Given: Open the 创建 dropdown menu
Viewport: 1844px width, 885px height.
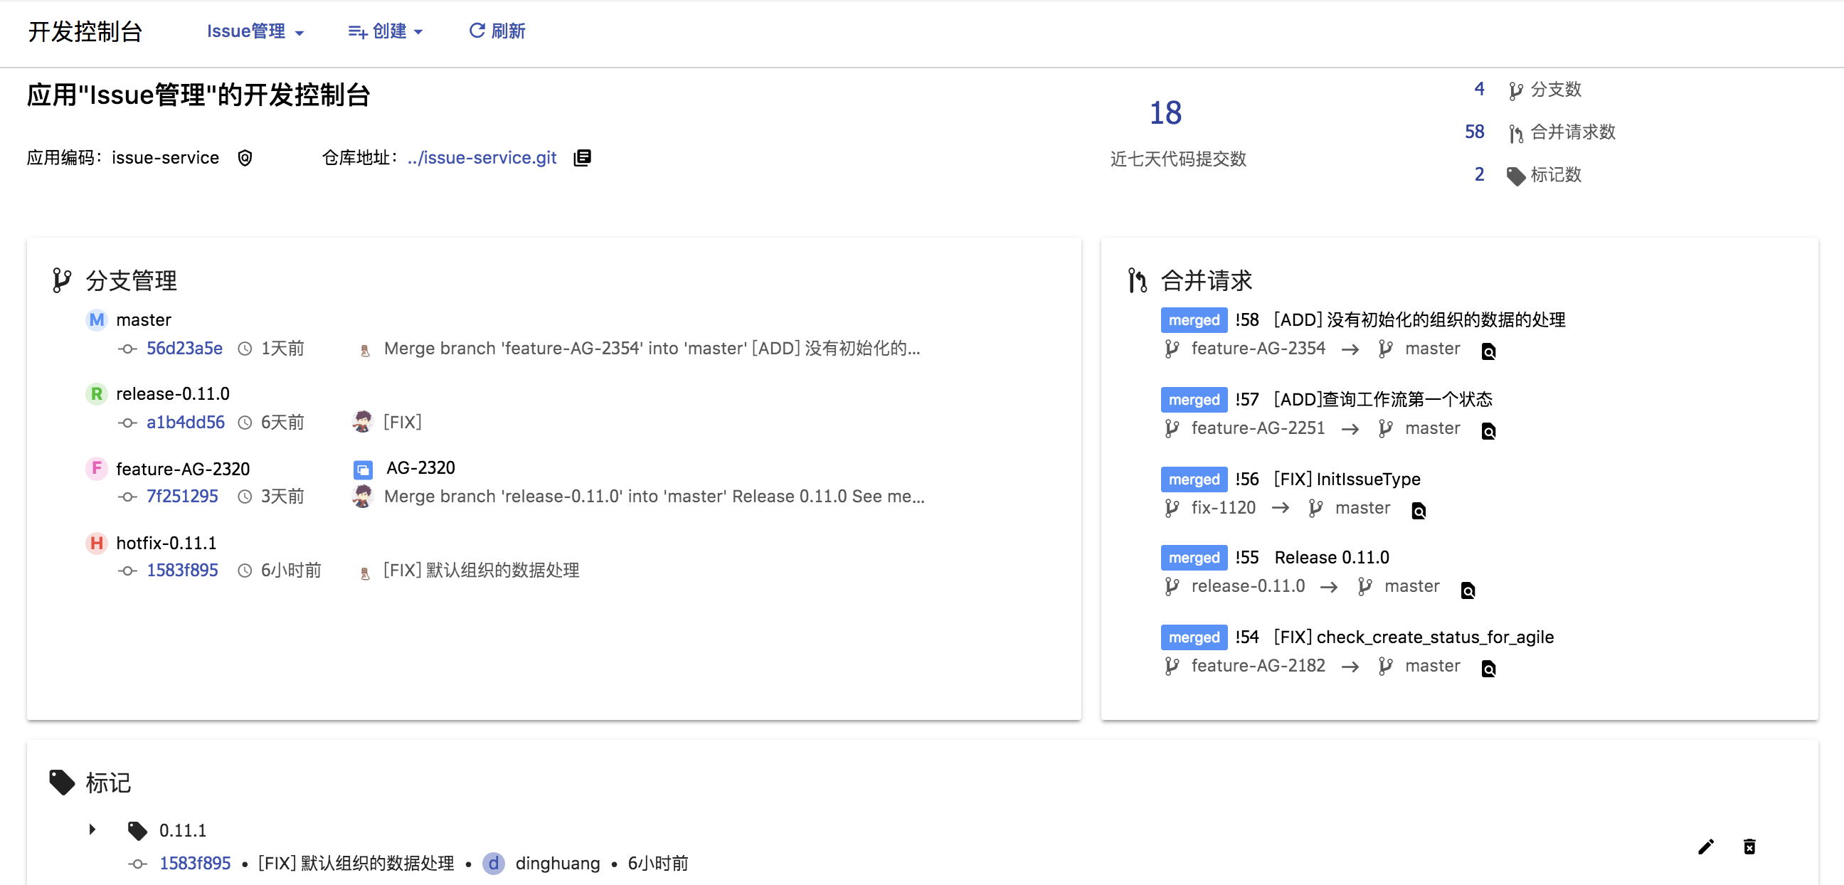Looking at the screenshot, I should tap(385, 31).
